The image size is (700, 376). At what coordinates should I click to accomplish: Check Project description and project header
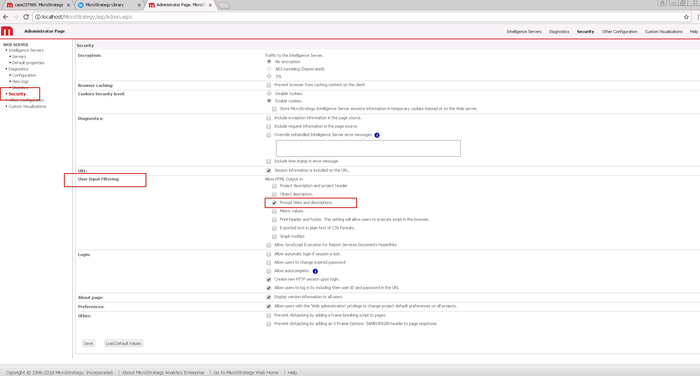[274, 186]
